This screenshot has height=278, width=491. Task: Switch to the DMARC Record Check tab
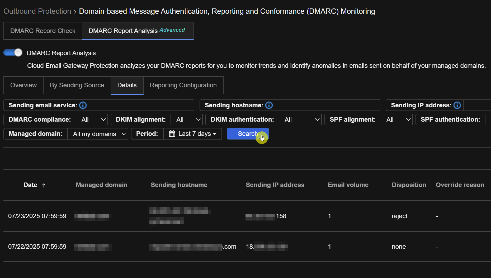point(43,31)
